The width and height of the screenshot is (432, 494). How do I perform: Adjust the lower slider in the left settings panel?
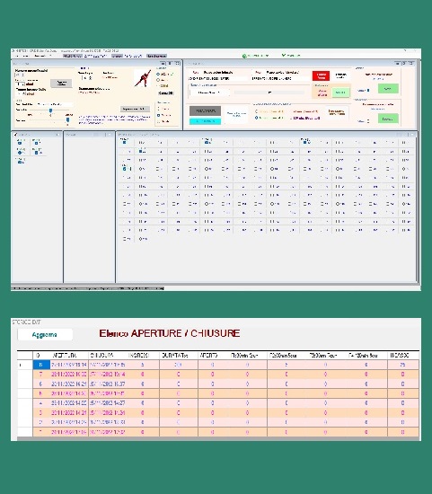67,120
